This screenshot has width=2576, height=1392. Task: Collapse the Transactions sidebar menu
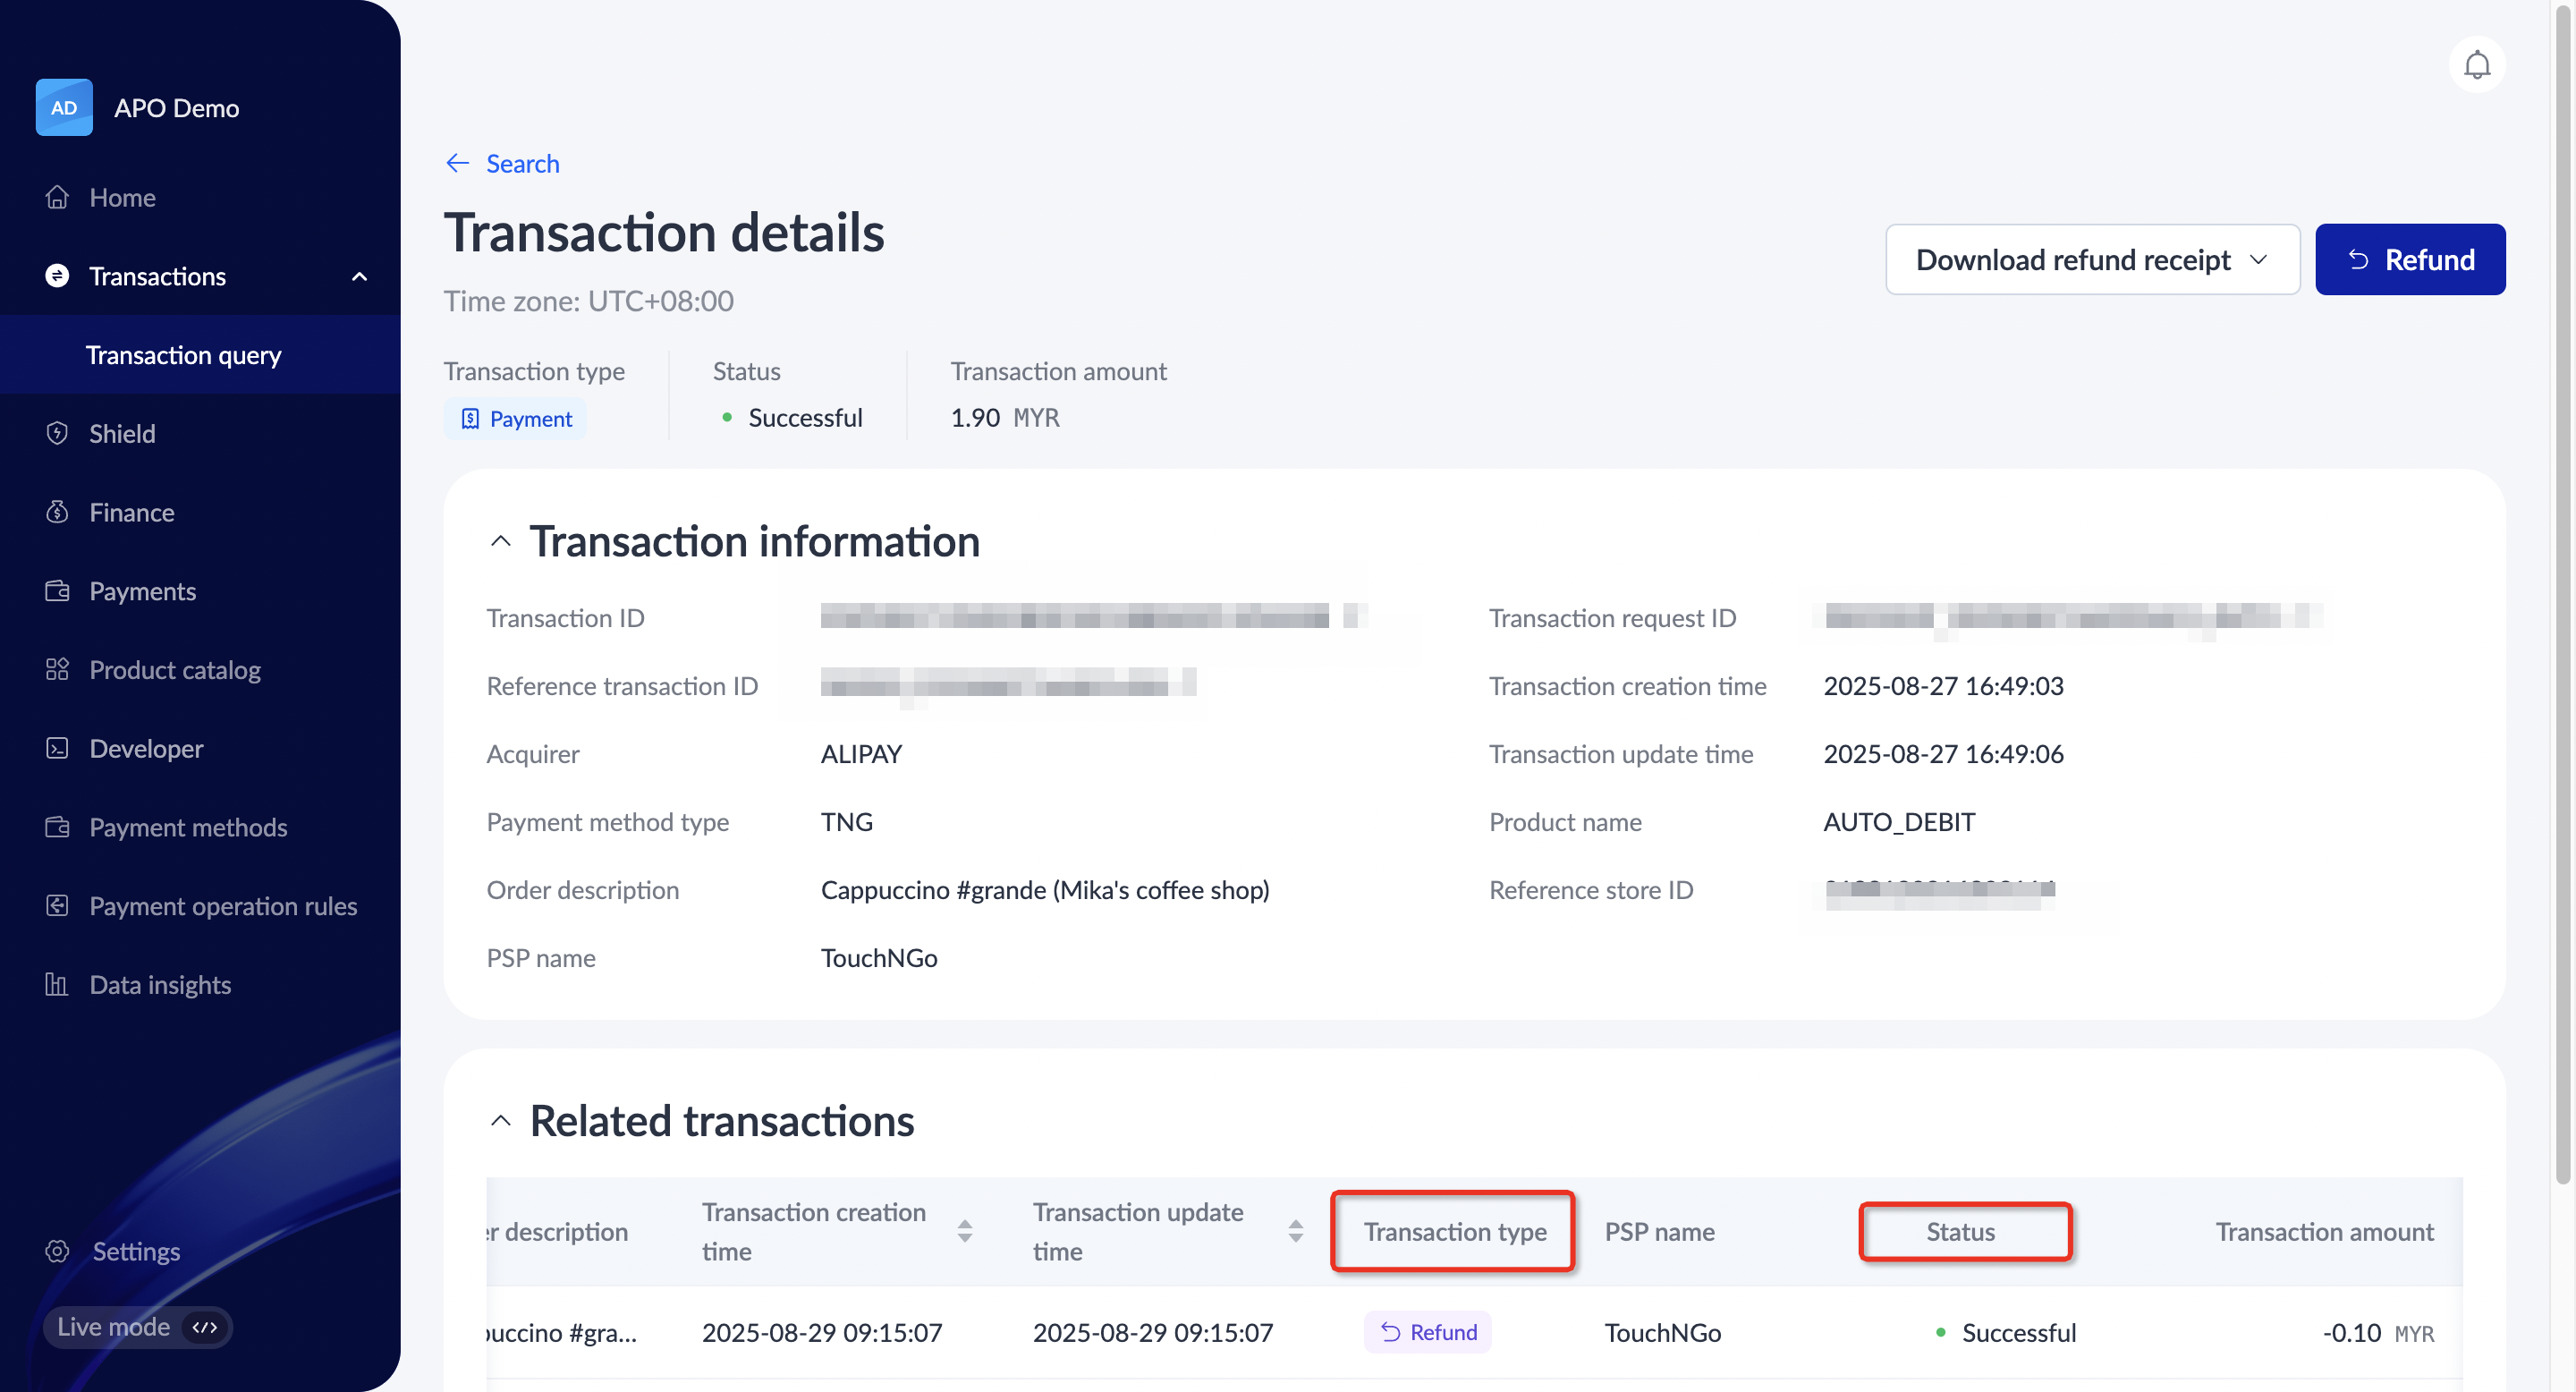[359, 276]
